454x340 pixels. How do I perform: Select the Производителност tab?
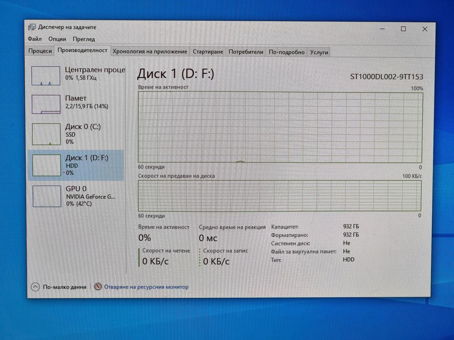[x=82, y=51]
